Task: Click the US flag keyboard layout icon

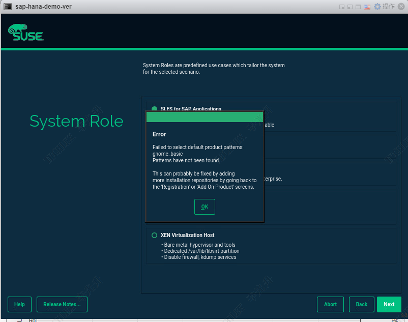Action: point(367,7)
